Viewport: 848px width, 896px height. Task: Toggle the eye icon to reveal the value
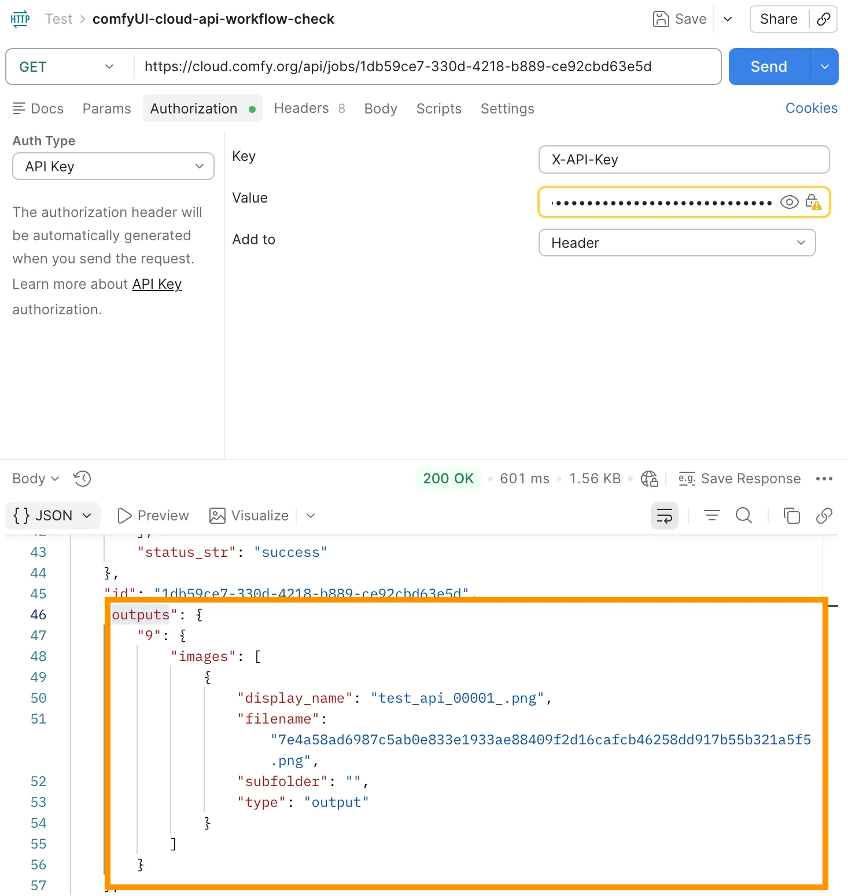789,201
